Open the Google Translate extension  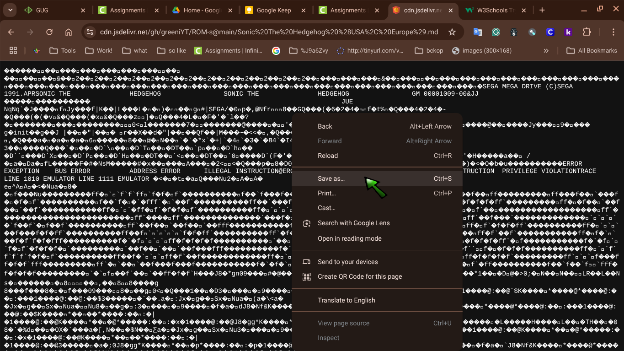pyautogui.click(x=477, y=32)
